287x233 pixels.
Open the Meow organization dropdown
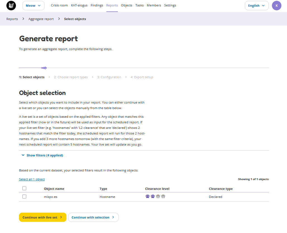point(33,6)
